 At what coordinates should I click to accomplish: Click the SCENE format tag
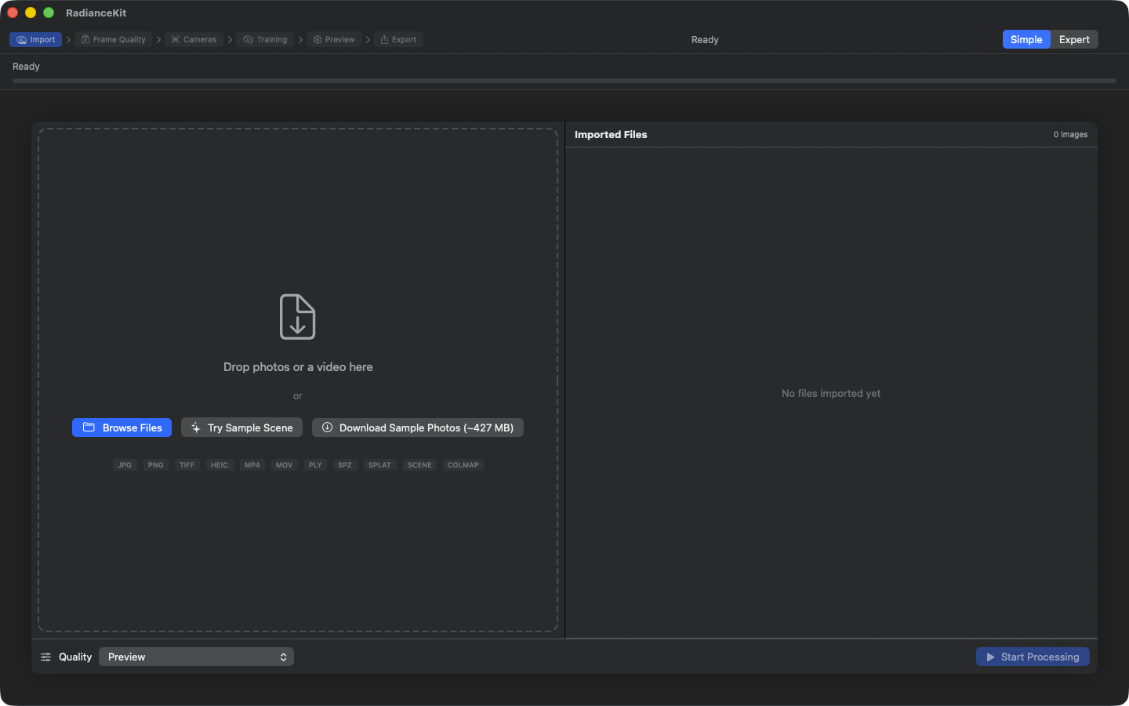pos(419,465)
